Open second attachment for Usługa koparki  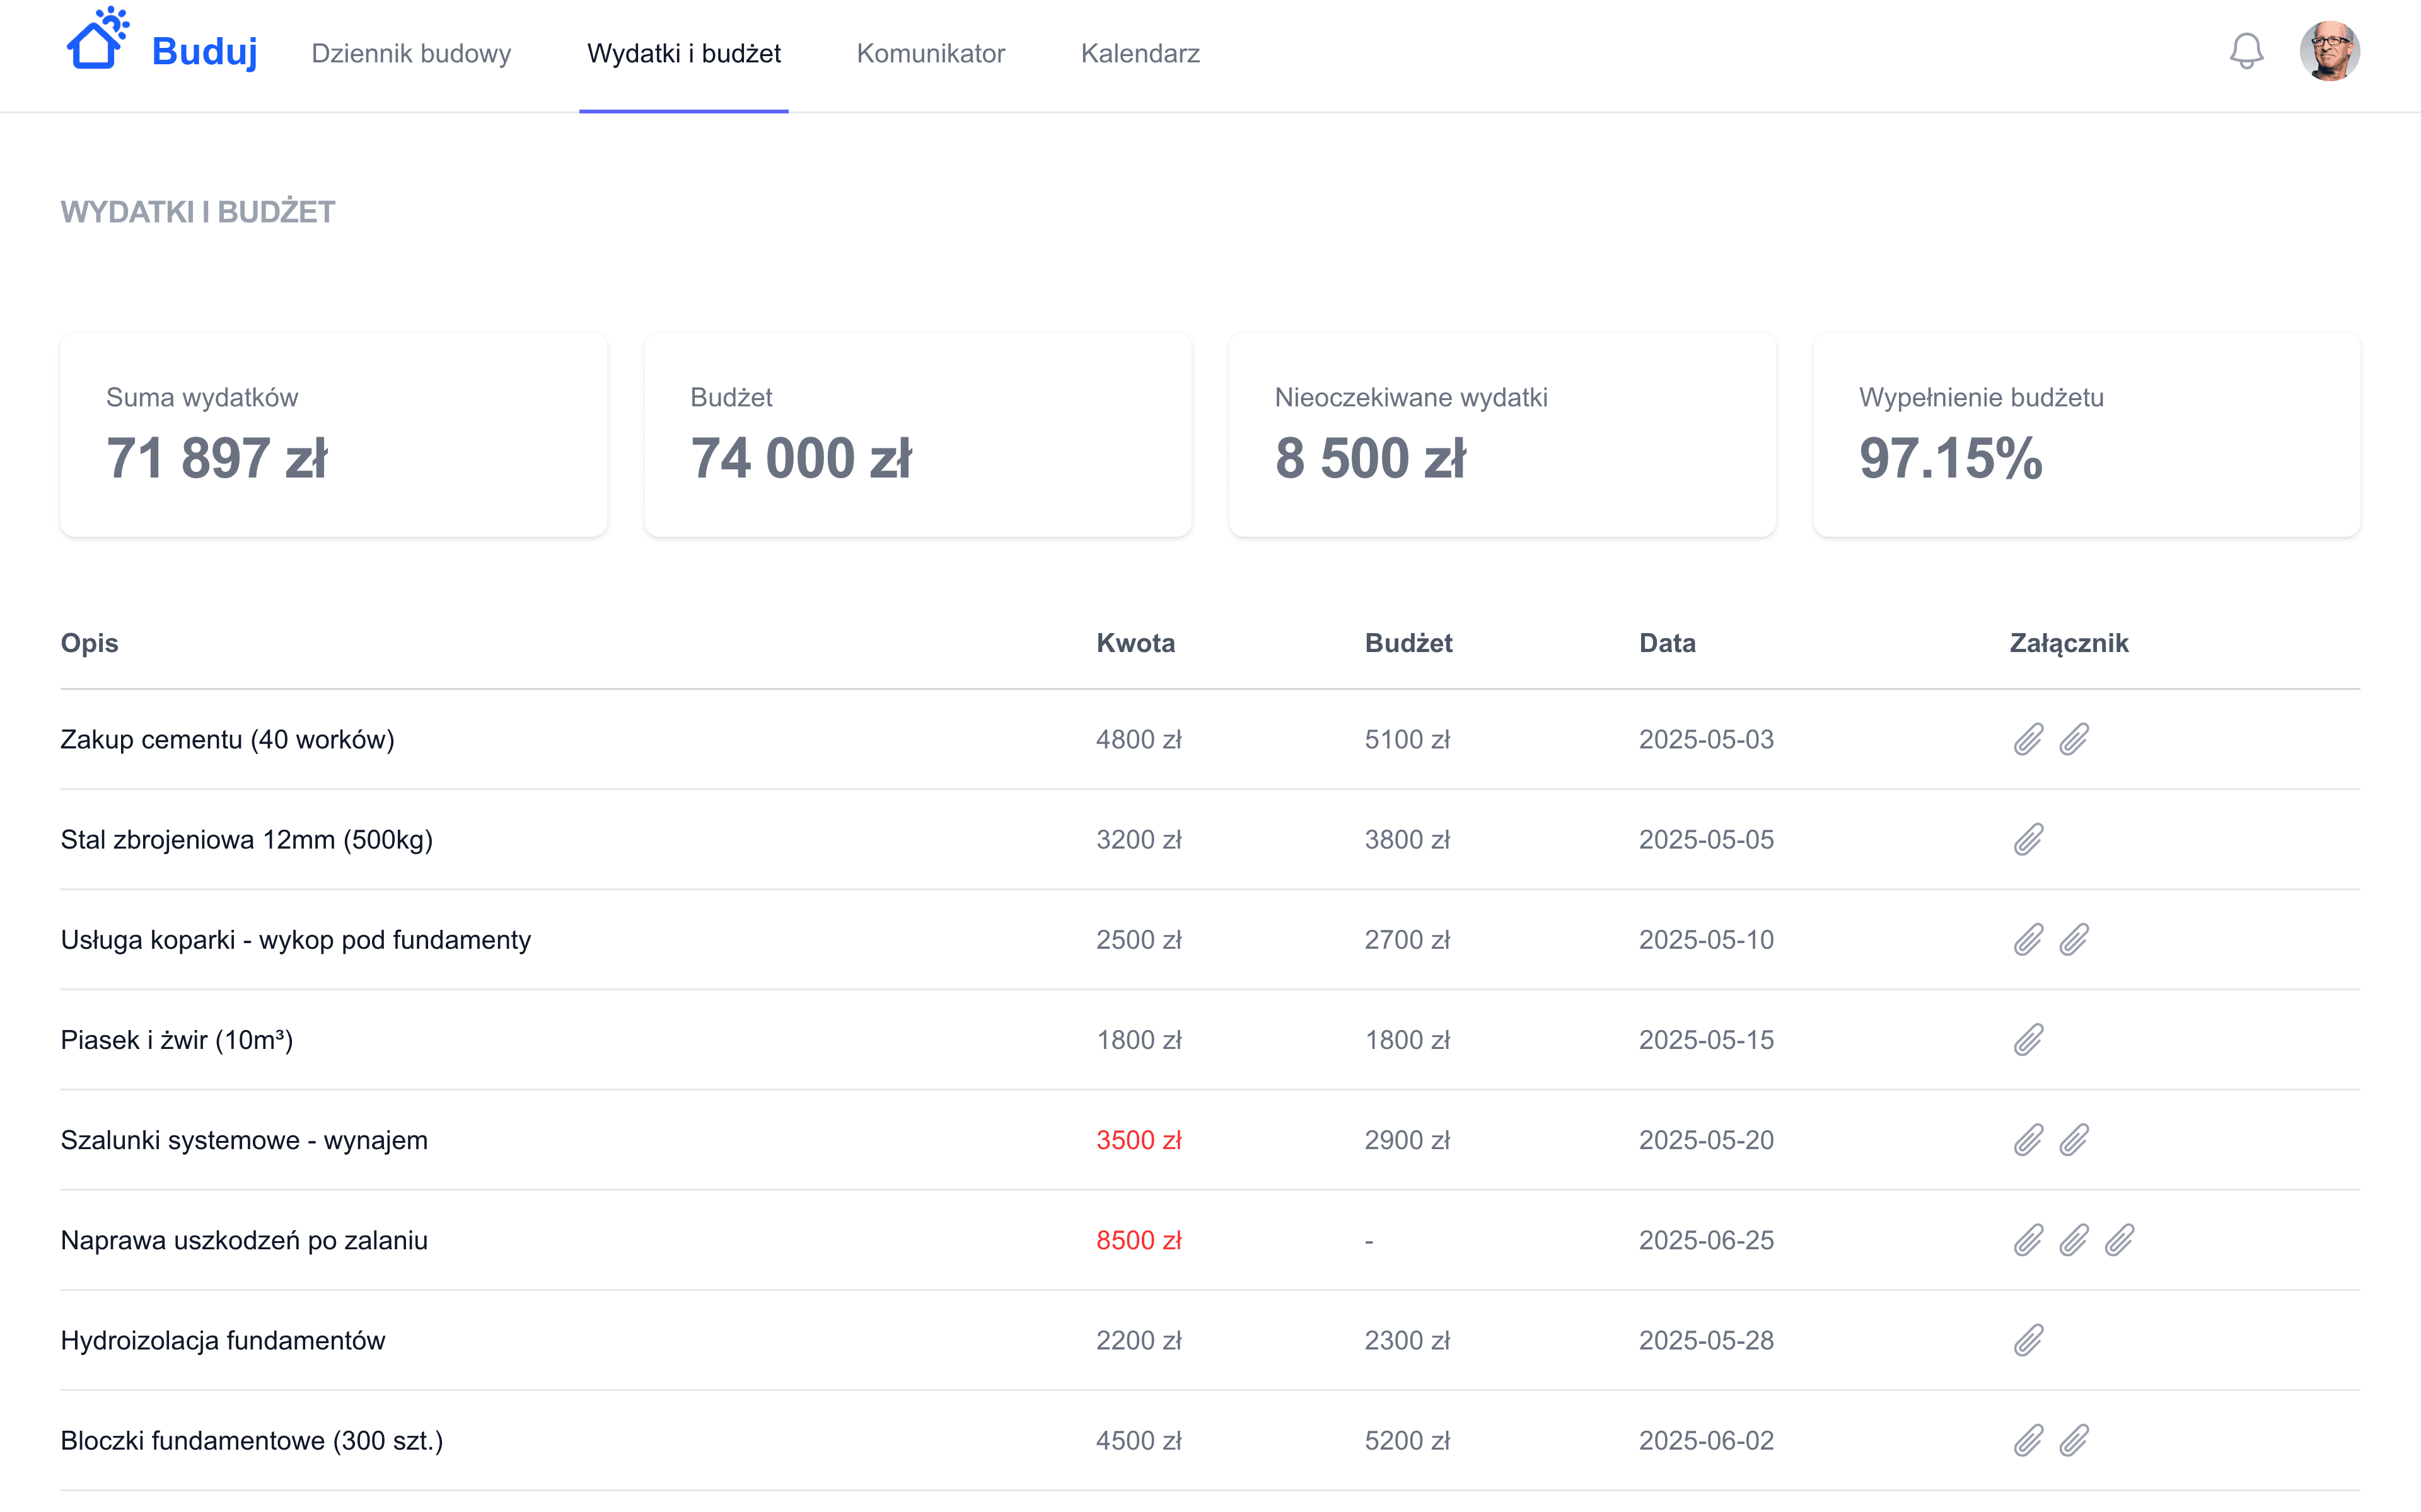click(x=2074, y=939)
